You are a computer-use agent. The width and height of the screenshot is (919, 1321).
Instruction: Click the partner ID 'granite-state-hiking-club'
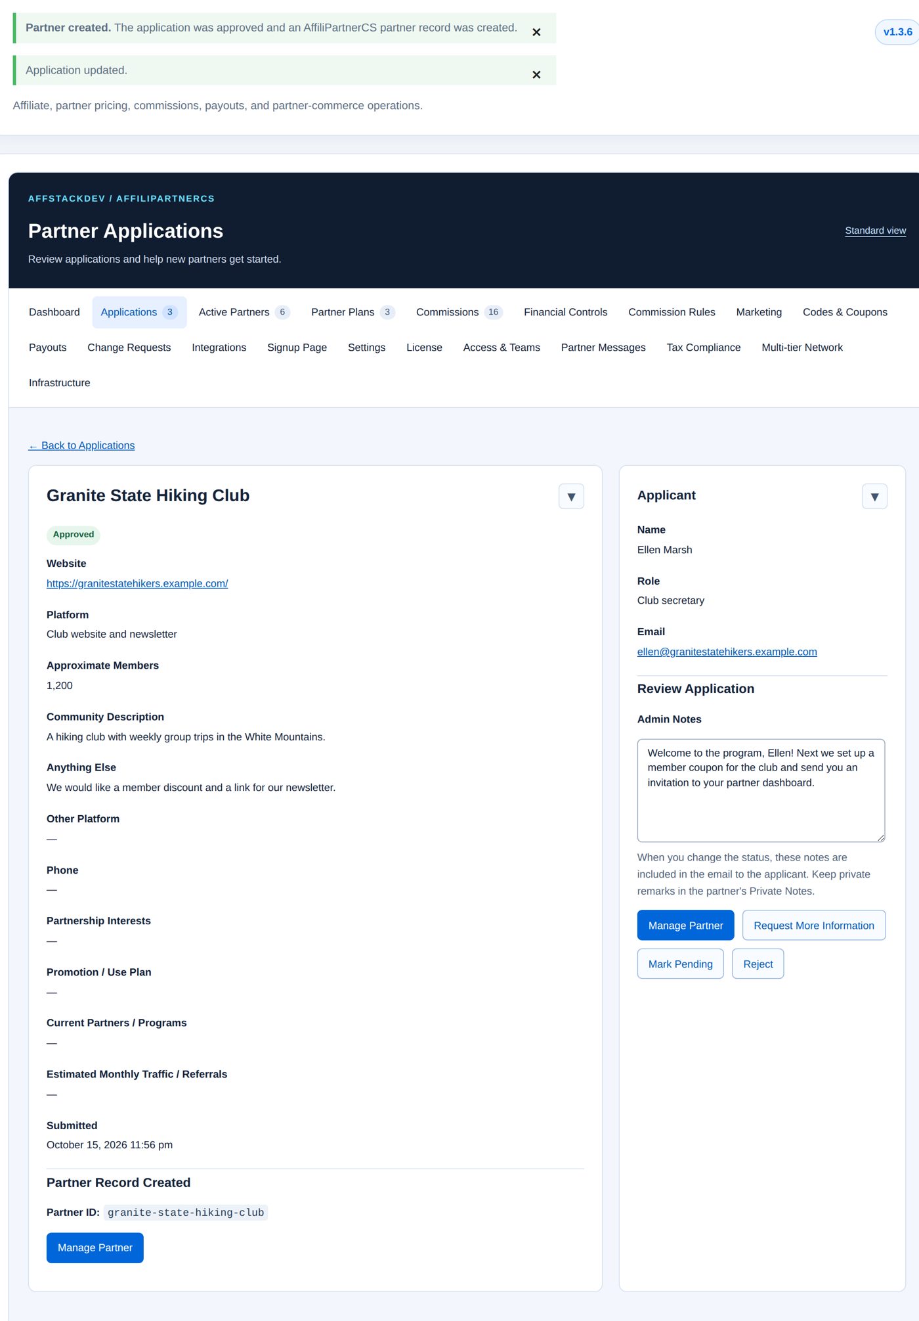pos(186,1213)
